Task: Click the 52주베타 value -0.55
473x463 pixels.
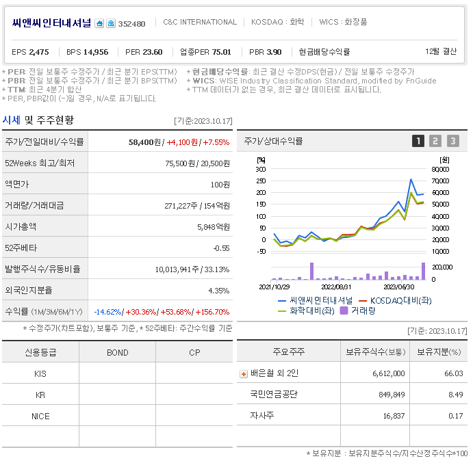Action: (x=221, y=248)
